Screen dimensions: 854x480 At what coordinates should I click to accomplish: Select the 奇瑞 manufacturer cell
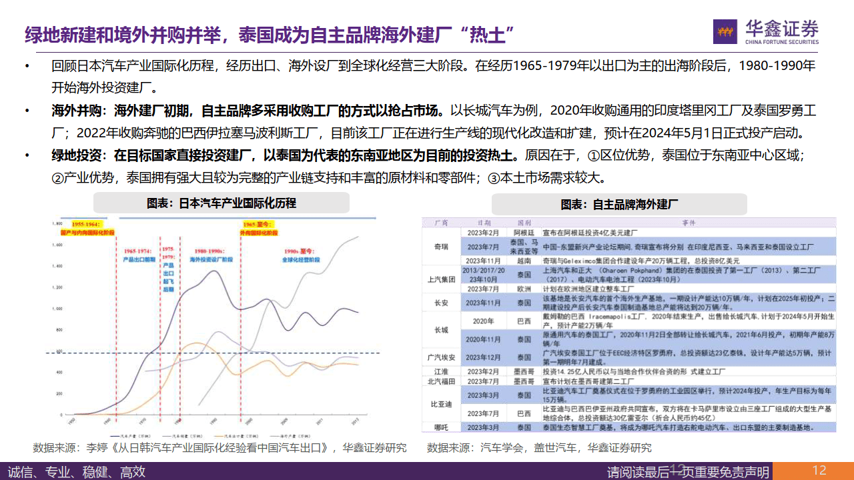point(441,246)
